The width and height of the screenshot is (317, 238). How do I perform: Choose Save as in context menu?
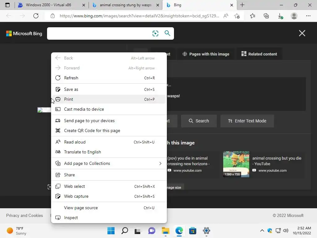109,90
